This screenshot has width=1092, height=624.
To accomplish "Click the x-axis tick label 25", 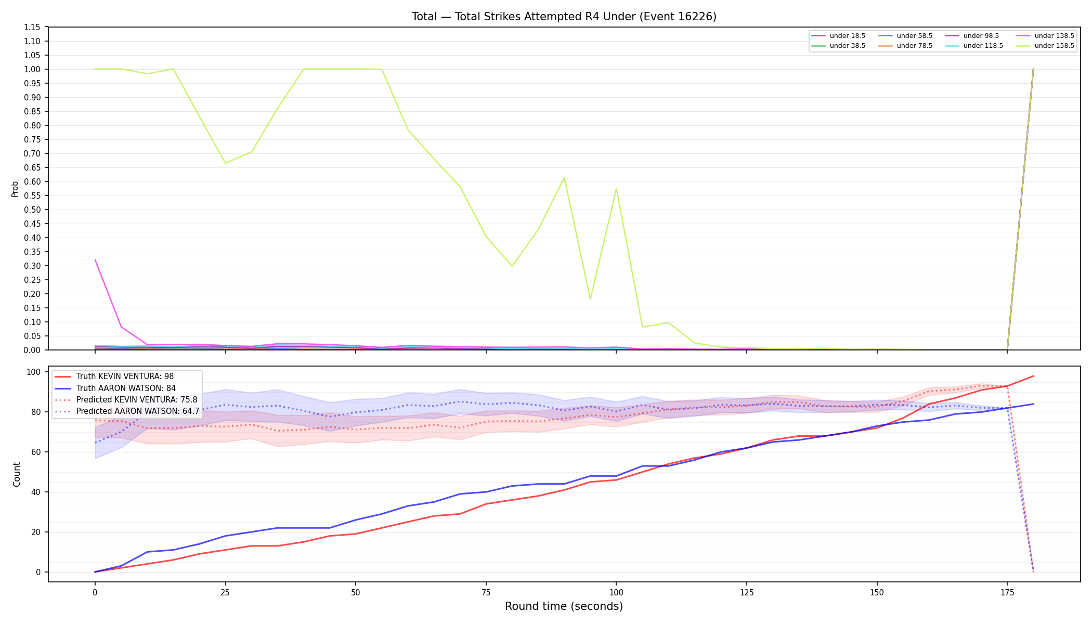I will (225, 592).
